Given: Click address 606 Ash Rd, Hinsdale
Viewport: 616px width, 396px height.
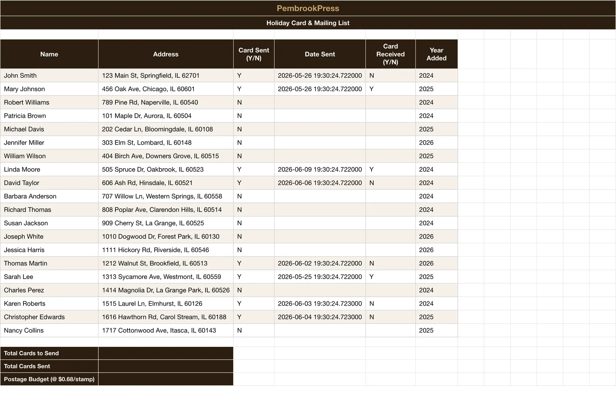Looking at the screenshot, I should click(166, 183).
